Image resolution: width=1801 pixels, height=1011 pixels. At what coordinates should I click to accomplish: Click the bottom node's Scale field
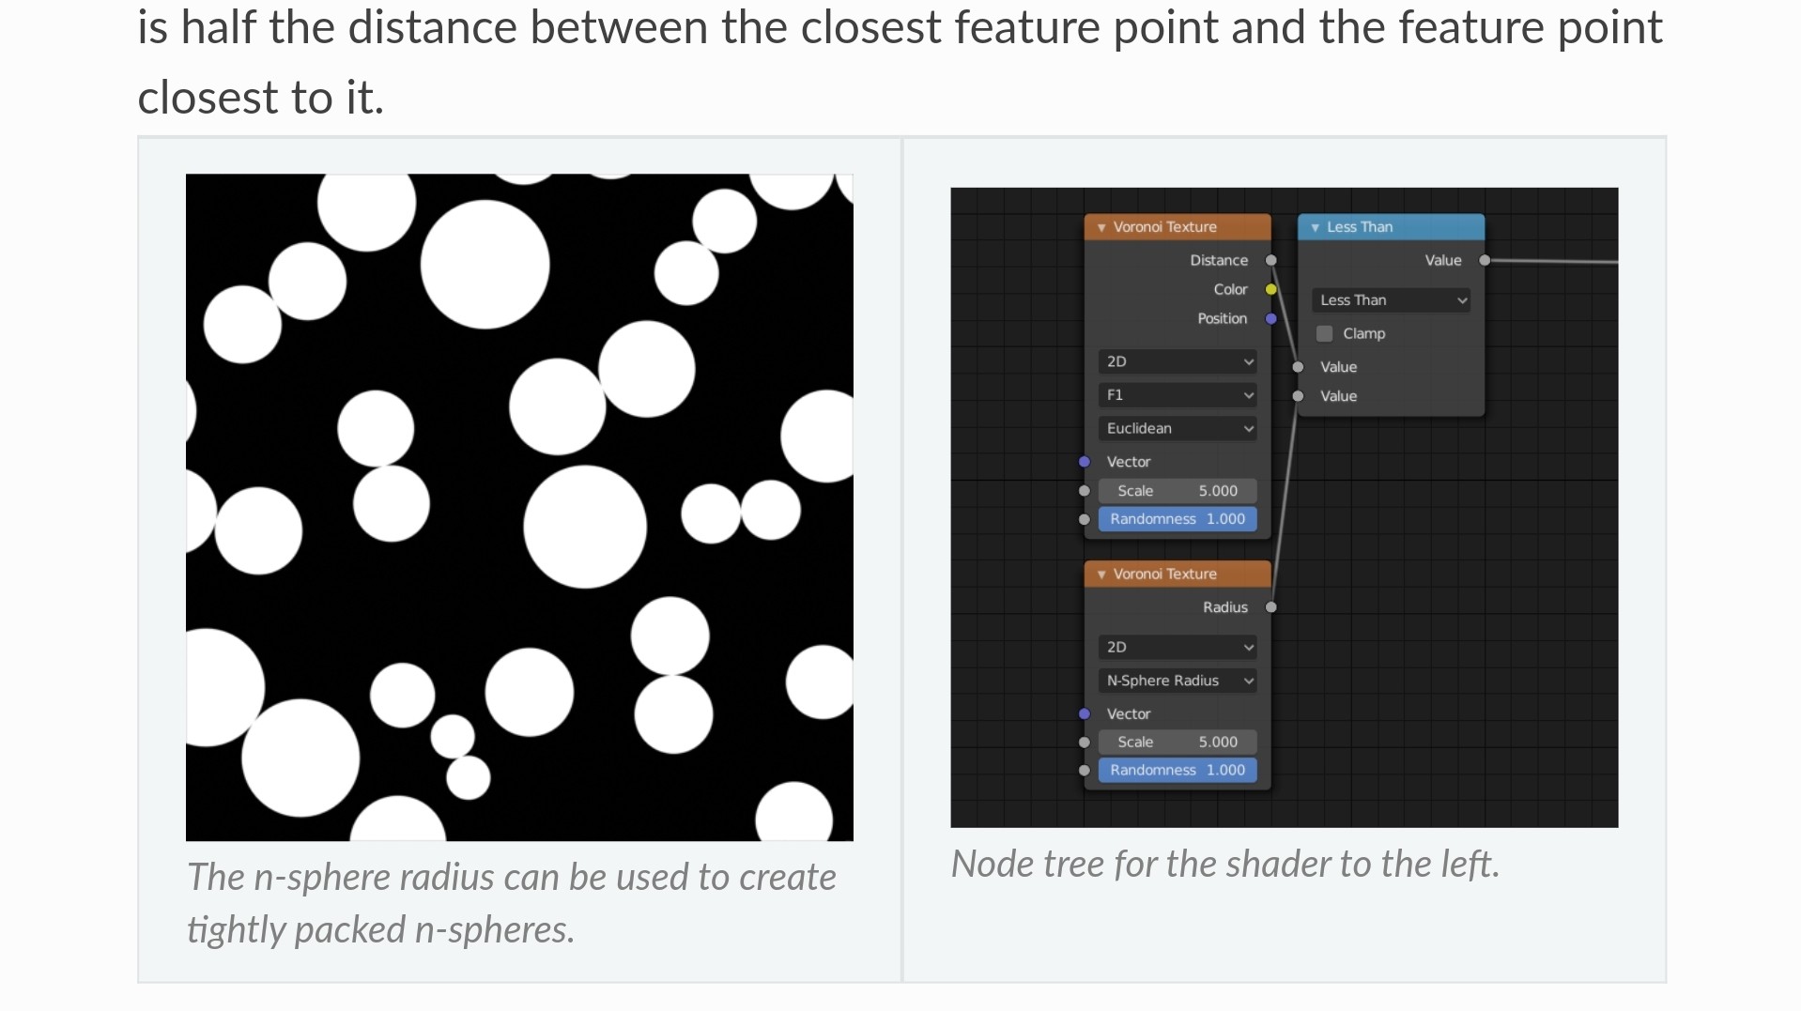coord(1178,742)
